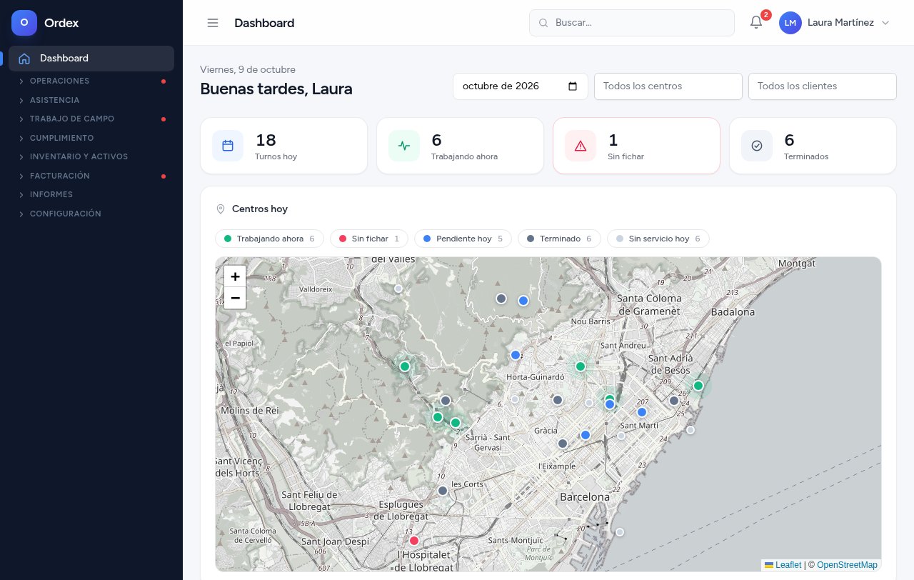Open the Laura Martínez user dropdown chevron
Screen dimensions: 914x580
point(885,23)
